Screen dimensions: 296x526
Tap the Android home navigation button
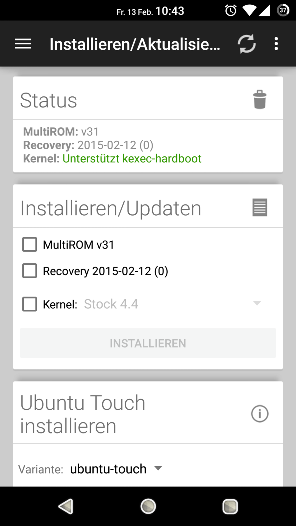[x=148, y=506]
